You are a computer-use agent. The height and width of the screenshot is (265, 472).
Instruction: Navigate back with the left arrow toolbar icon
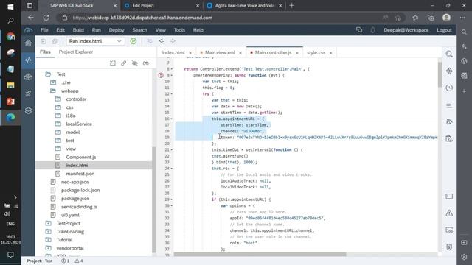point(162,41)
